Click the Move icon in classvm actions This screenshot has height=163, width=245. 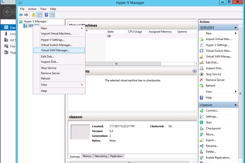click(202, 134)
